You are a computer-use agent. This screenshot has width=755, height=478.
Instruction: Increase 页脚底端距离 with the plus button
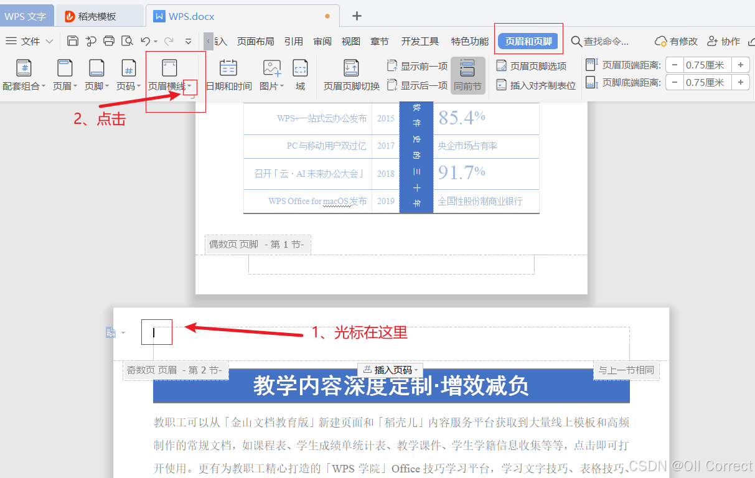point(740,82)
